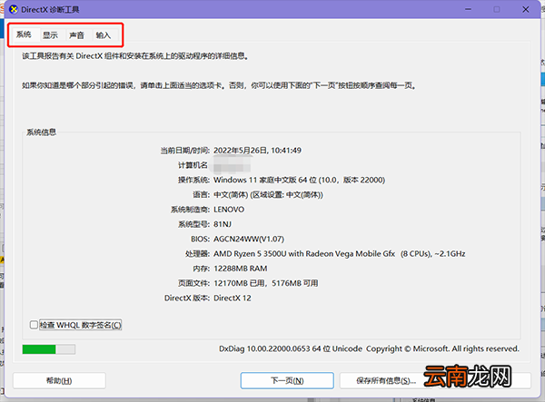Click the 系统信息 group label
Screen dimensions: 545x402
tap(42, 132)
